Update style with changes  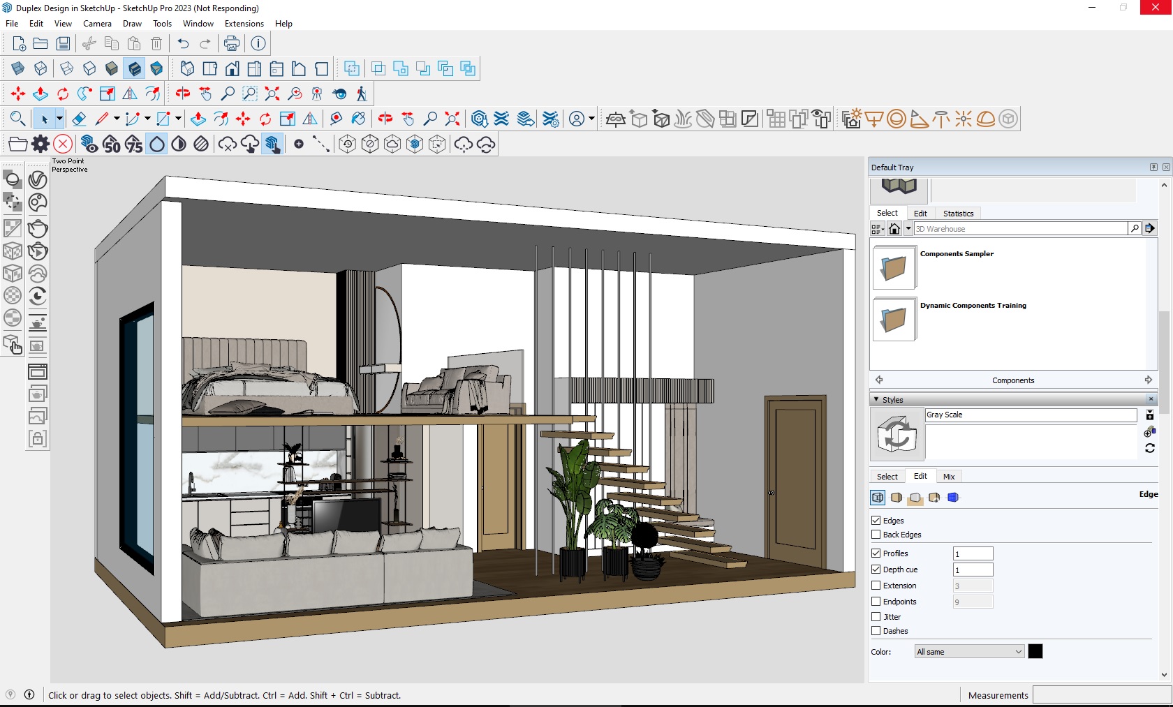[1150, 448]
